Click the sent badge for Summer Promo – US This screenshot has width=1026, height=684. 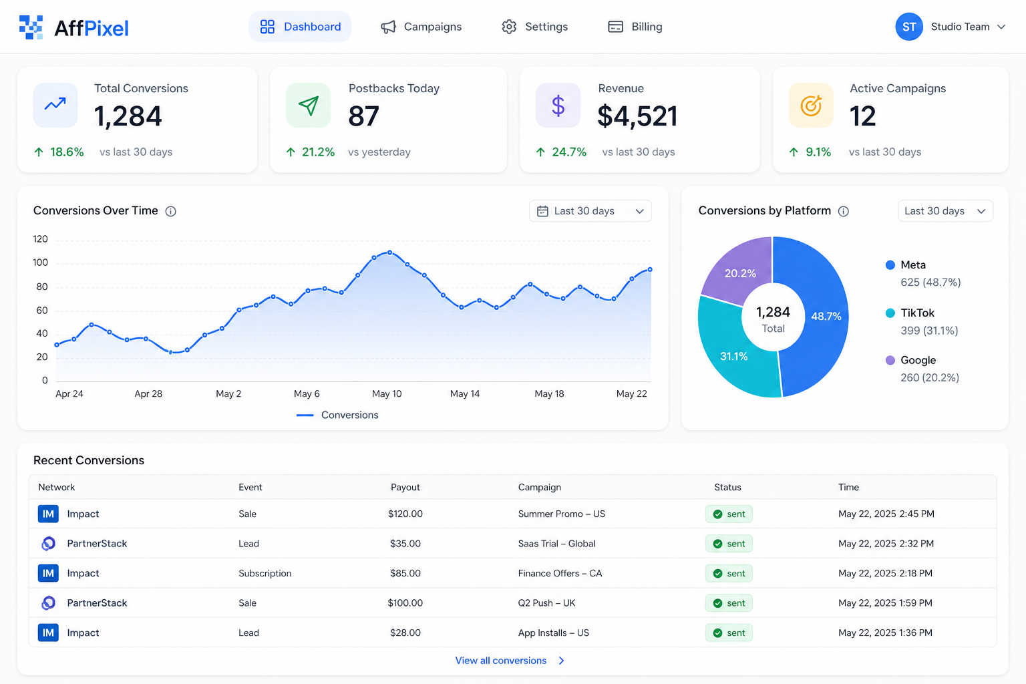(x=729, y=514)
